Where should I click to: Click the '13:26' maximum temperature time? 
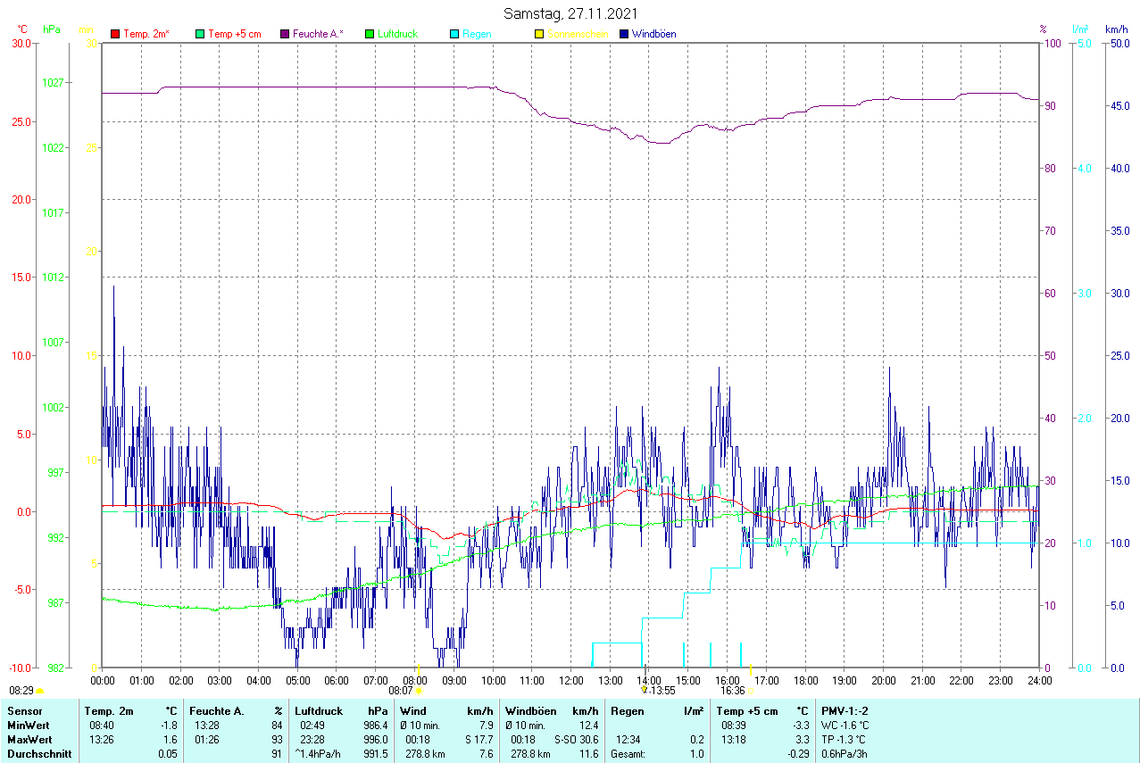tap(100, 740)
